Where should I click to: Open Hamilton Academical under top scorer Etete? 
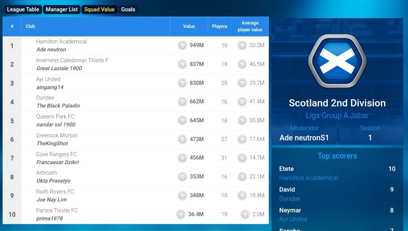309,178
